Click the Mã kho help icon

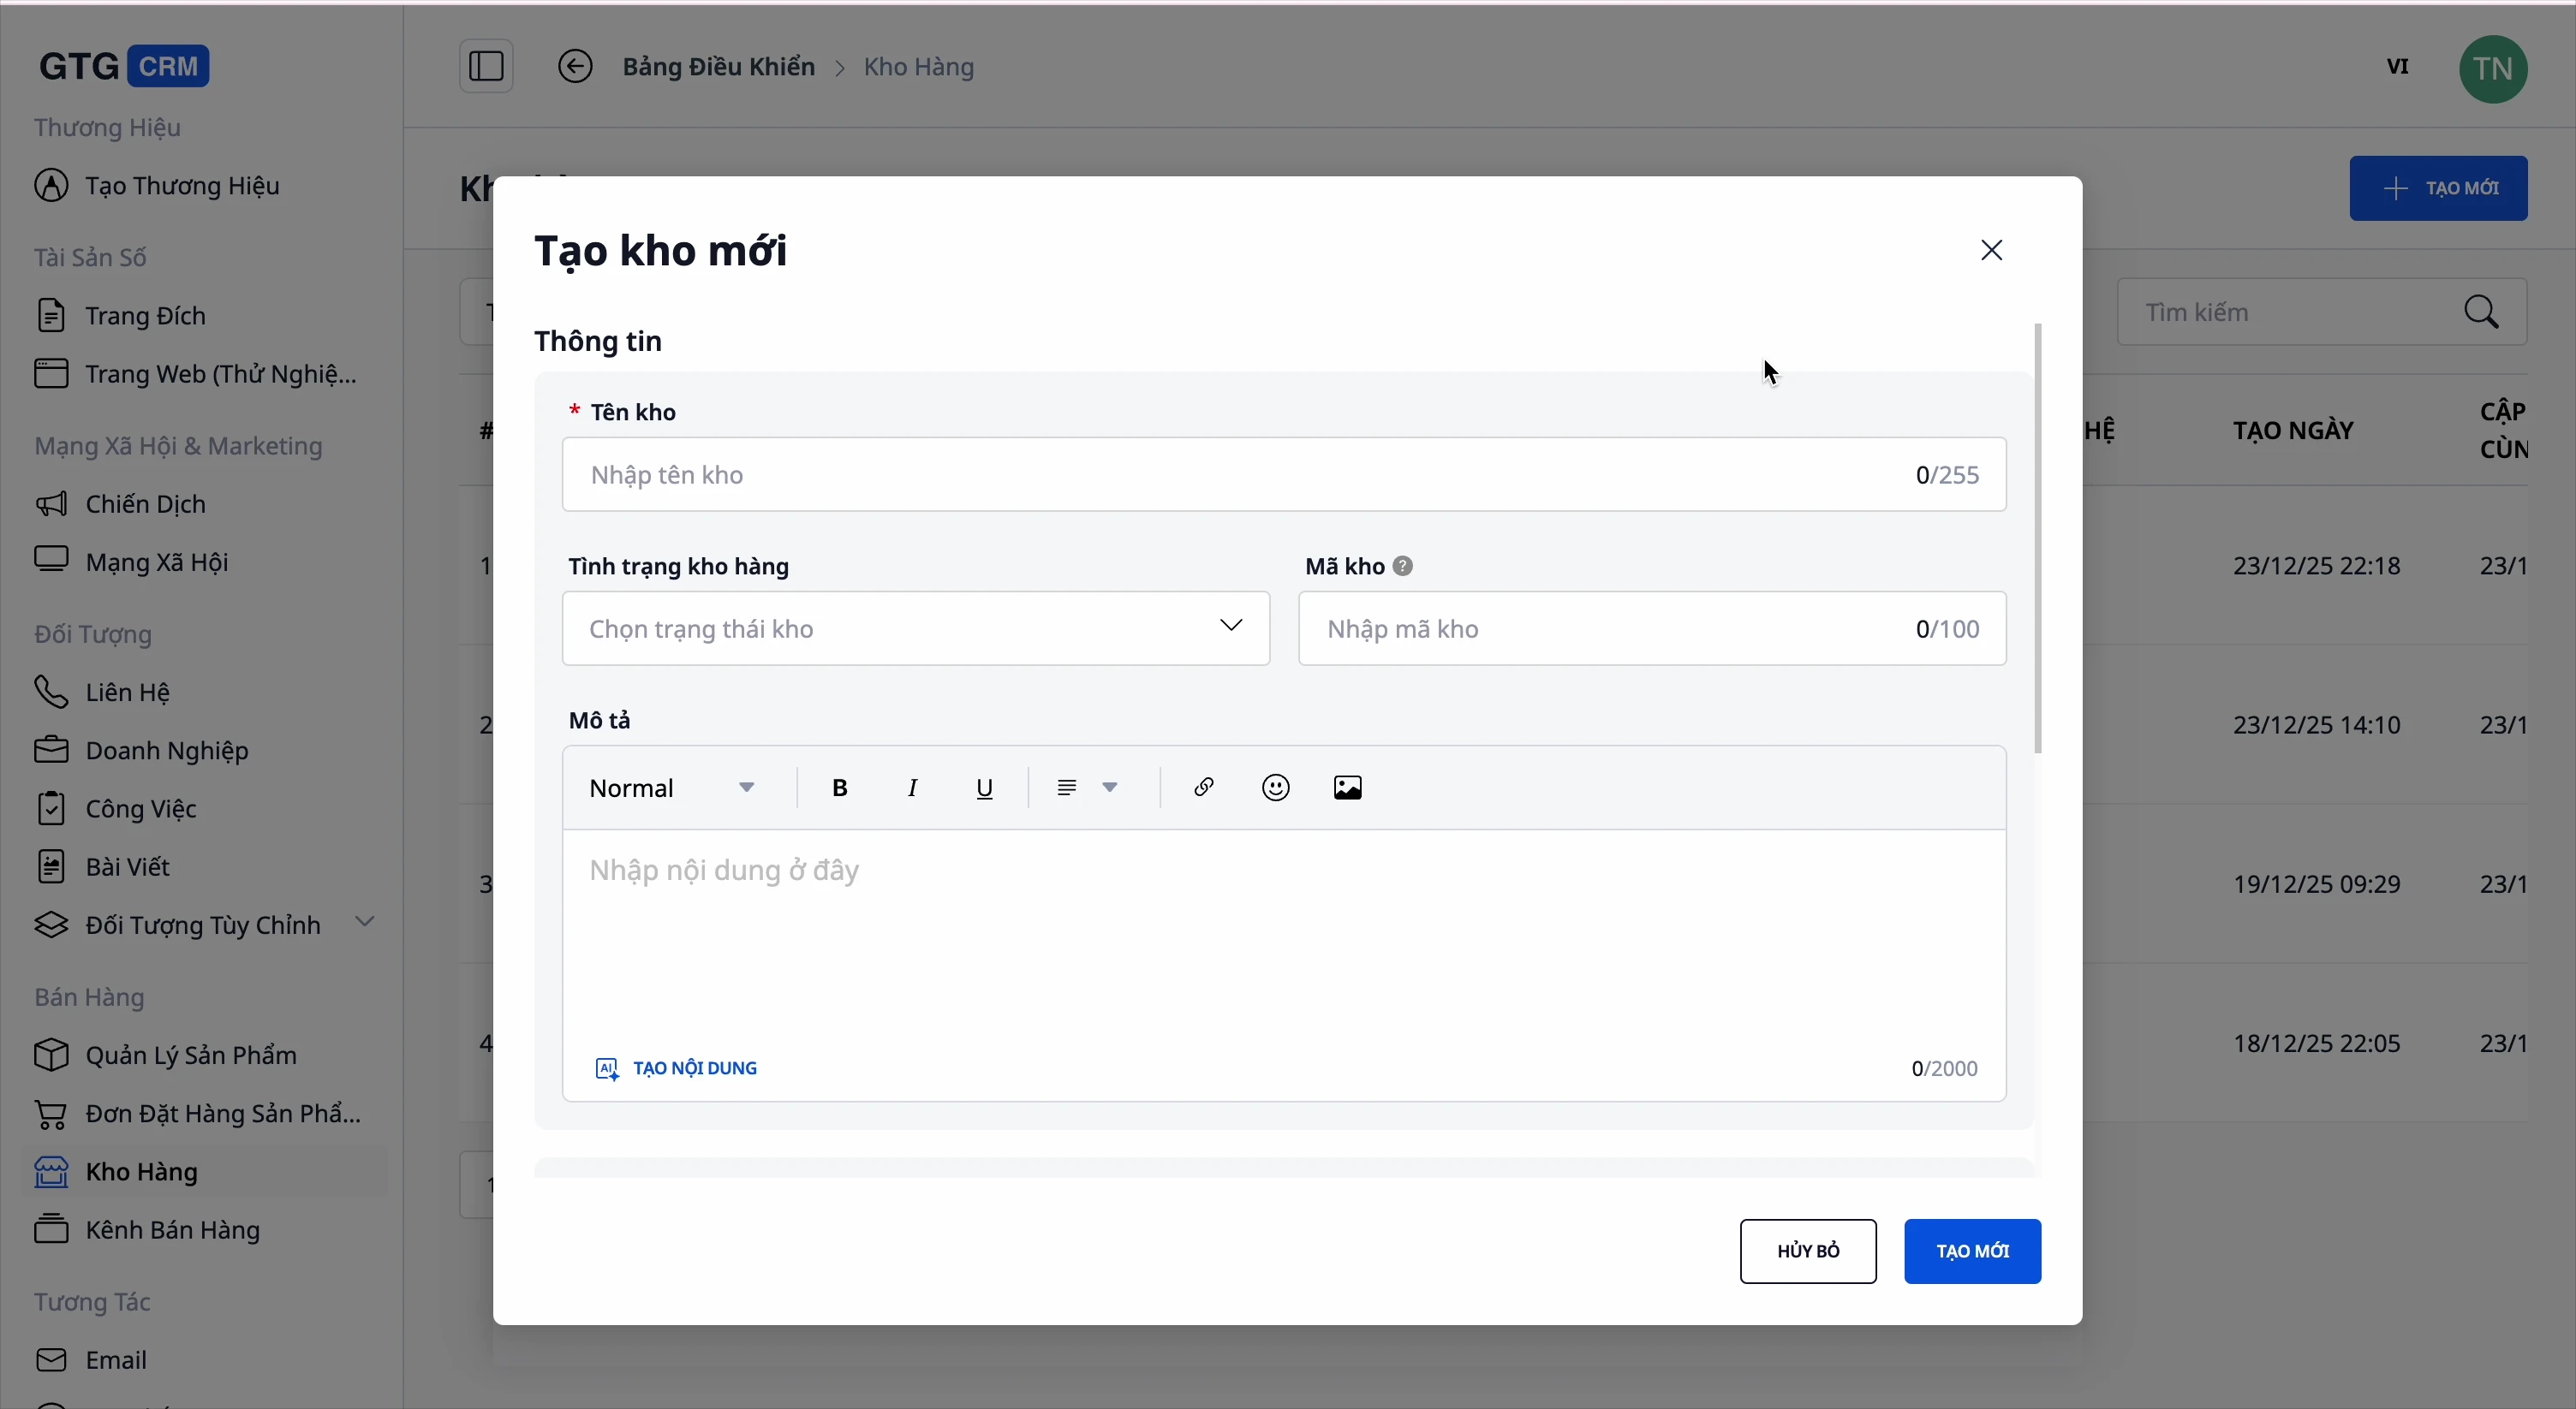coord(1403,567)
